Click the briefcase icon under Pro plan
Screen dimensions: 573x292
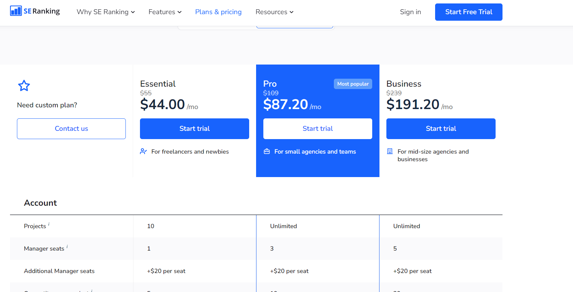tap(267, 151)
